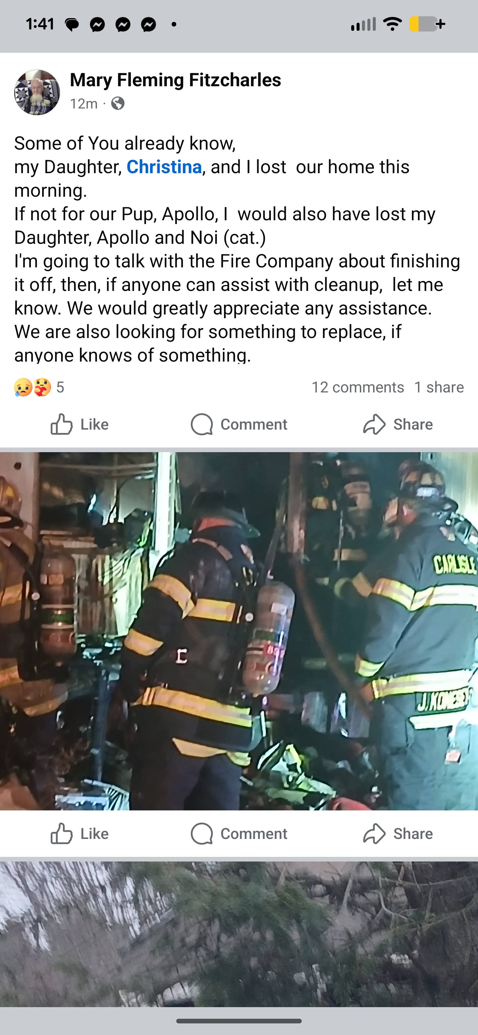
Task: Comment on the firefighters photo
Action: 239,834
